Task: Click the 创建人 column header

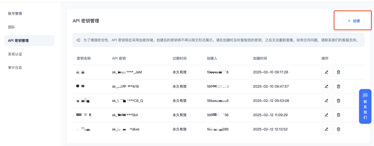Action: click(x=212, y=58)
